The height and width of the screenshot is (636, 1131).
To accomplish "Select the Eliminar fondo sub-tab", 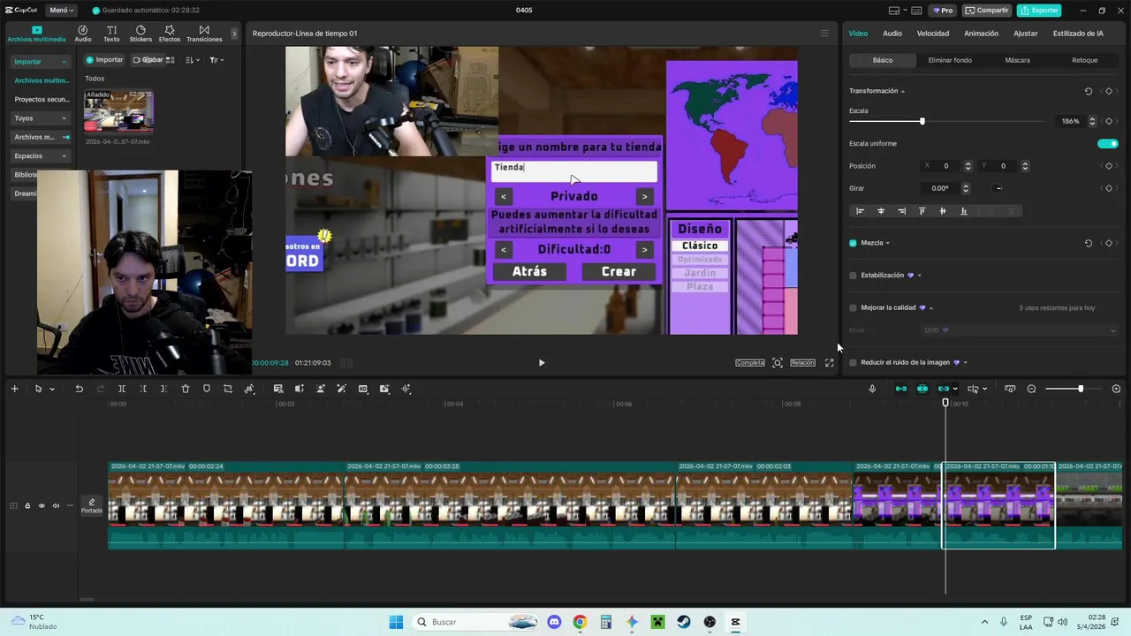I will tap(950, 60).
